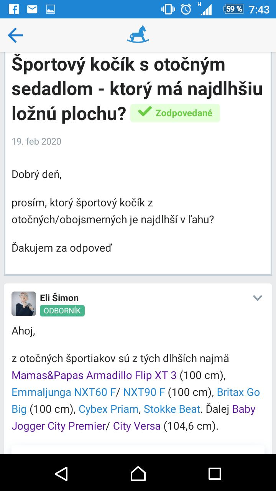Open the Facebook notification icon

pos(14,9)
